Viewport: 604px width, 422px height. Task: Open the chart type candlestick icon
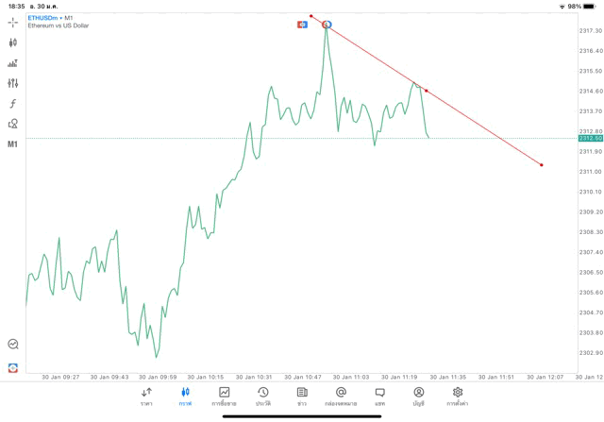tap(13, 42)
